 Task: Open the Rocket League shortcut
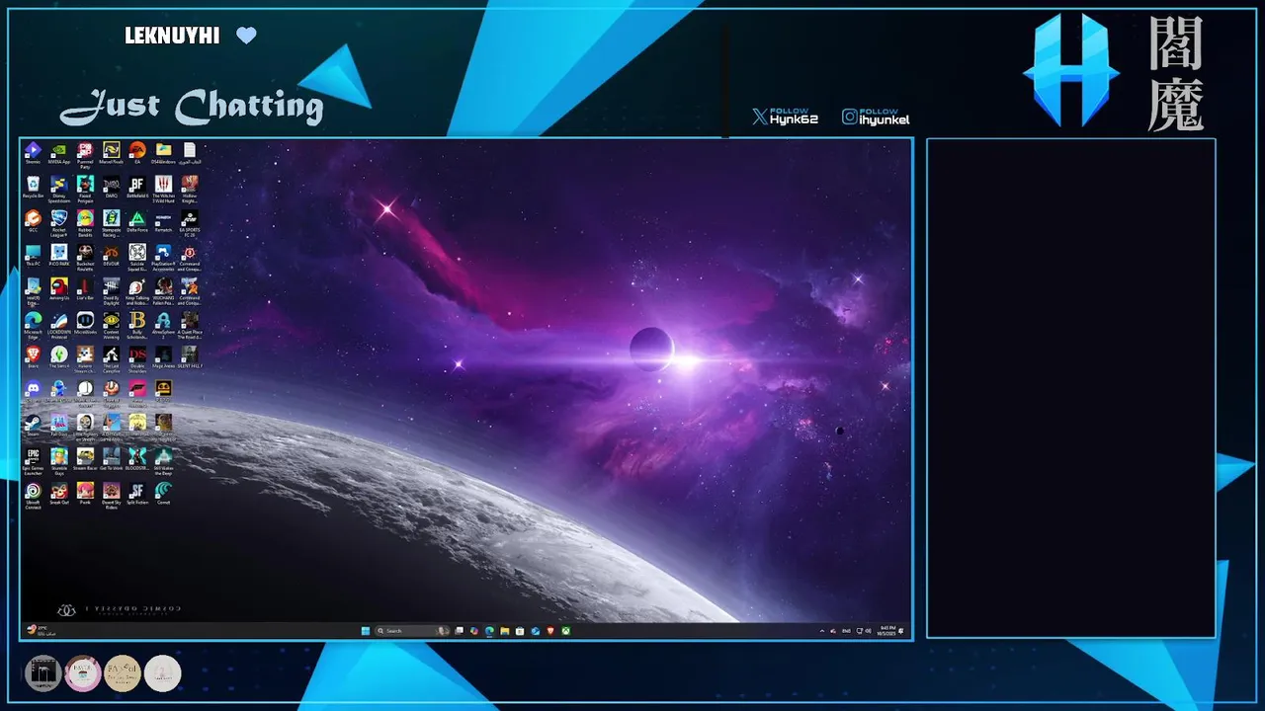coord(58,223)
